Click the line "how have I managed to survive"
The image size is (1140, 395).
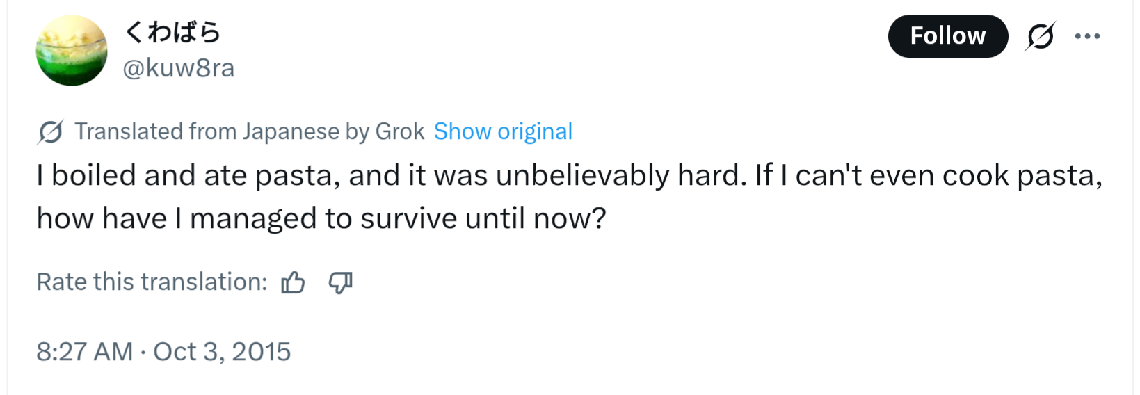coord(321,218)
